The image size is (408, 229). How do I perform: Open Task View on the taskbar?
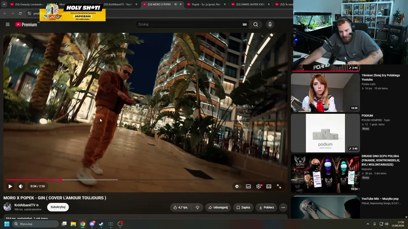click(x=64, y=224)
